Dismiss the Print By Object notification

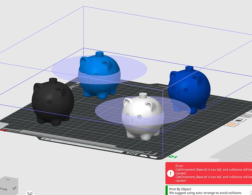250,192
